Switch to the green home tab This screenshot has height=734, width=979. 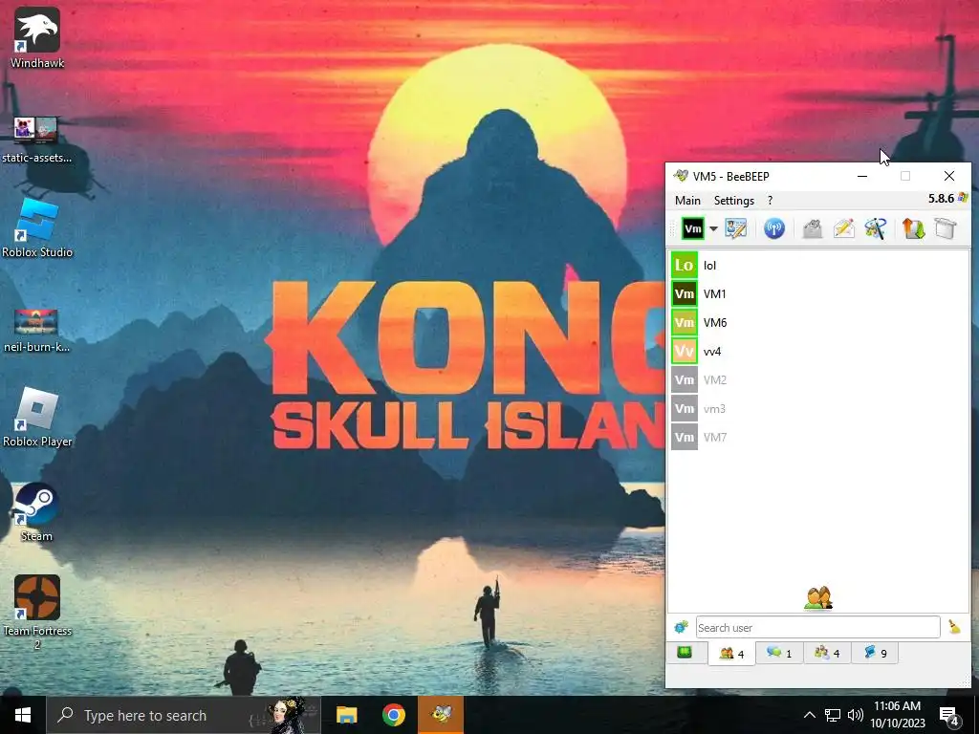click(x=685, y=653)
